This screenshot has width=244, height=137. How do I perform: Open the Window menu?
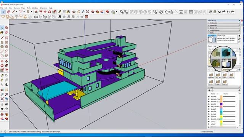pos(35,8)
